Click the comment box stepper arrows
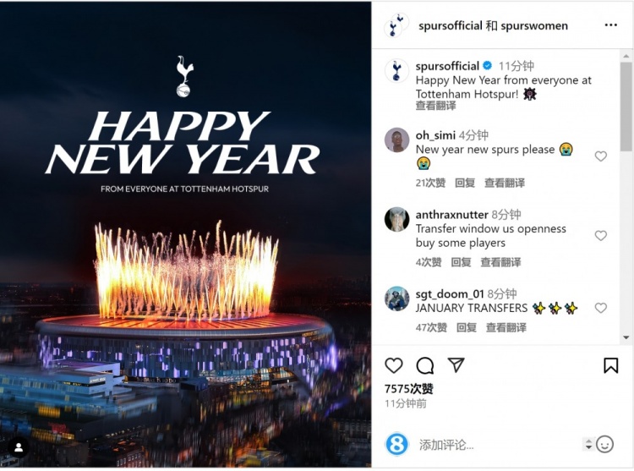Image resolution: width=634 pixels, height=471 pixels. (588, 444)
